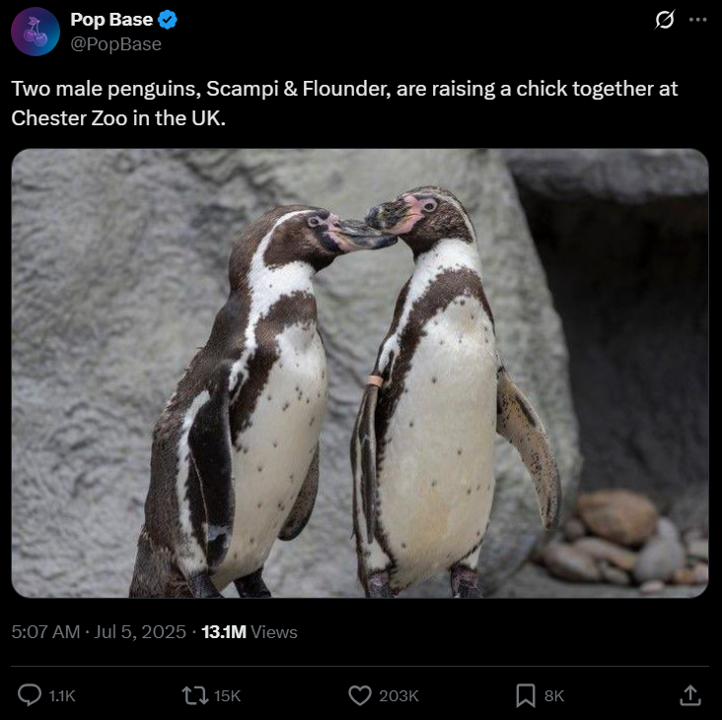Click the Pop Base display name
Image resolution: width=722 pixels, height=720 pixels.
point(111,20)
